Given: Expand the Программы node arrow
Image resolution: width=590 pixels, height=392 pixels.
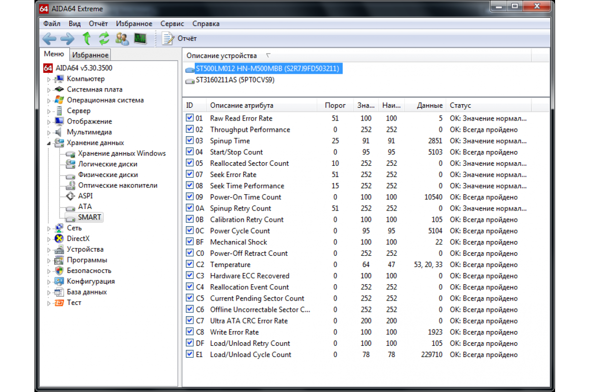Looking at the screenshot, I should 49,260.
